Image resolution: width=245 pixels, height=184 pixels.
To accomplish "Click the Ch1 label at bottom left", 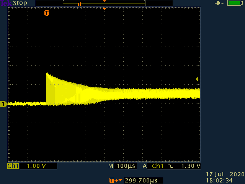I will (x=13, y=166).
